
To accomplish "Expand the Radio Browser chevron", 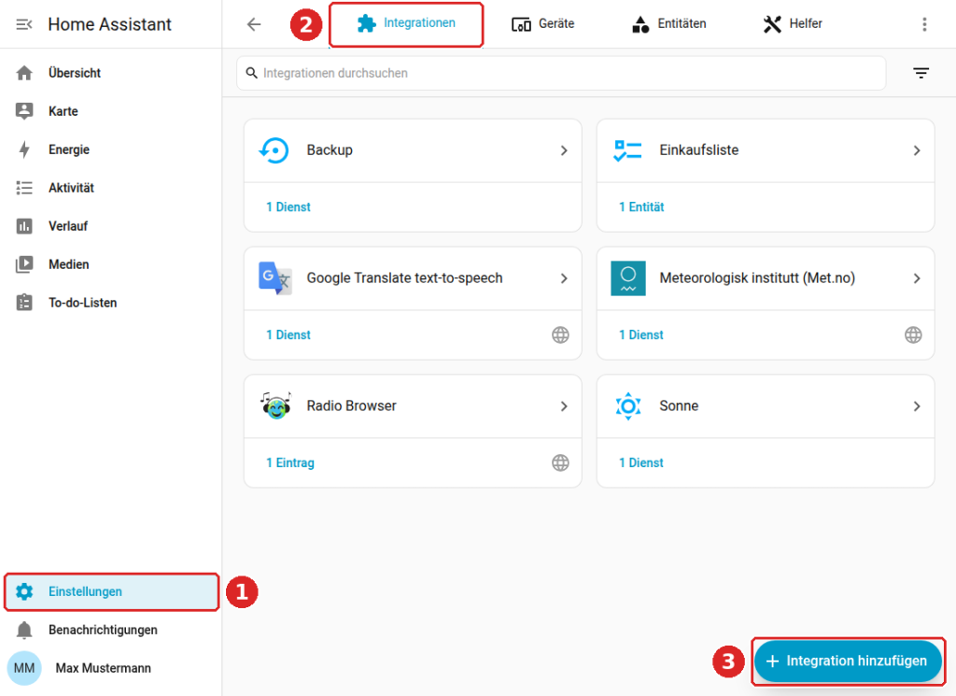I will pos(564,406).
